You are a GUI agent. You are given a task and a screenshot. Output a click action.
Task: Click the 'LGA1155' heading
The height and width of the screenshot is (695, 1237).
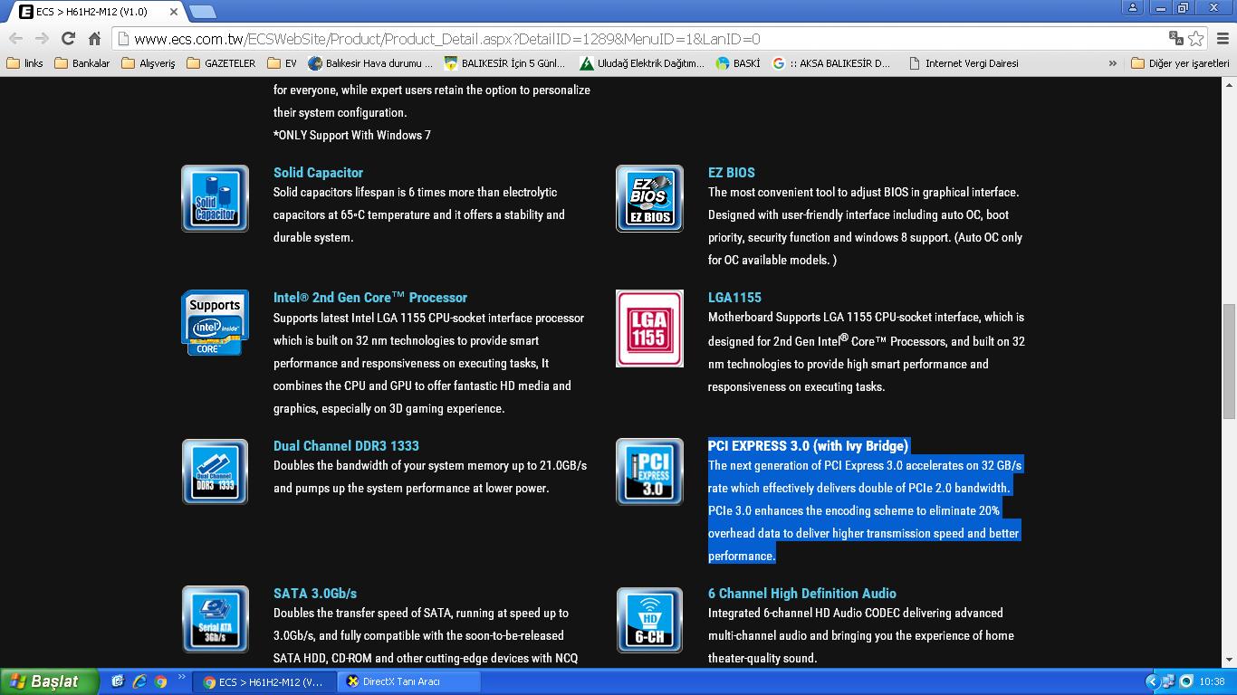click(734, 297)
